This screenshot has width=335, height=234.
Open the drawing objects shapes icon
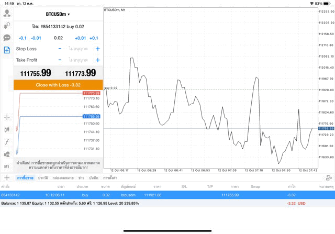click(7, 154)
